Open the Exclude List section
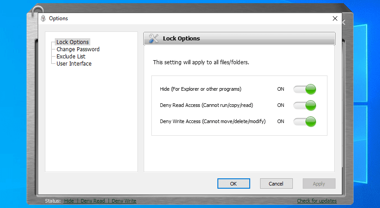The image size is (380, 208). pyautogui.click(x=71, y=57)
